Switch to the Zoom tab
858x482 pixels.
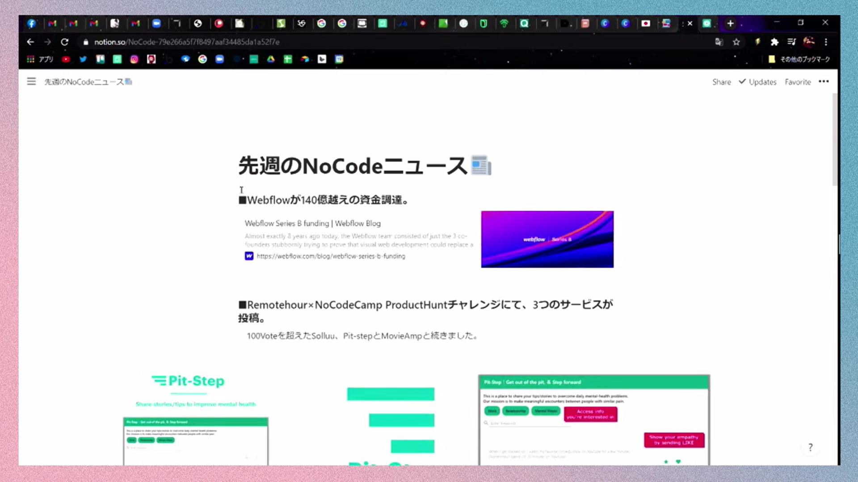pyautogui.click(x=156, y=24)
